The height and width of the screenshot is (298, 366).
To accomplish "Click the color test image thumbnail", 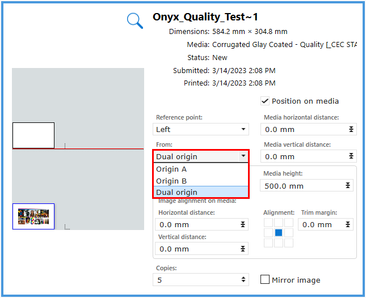I will (x=33, y=216).
